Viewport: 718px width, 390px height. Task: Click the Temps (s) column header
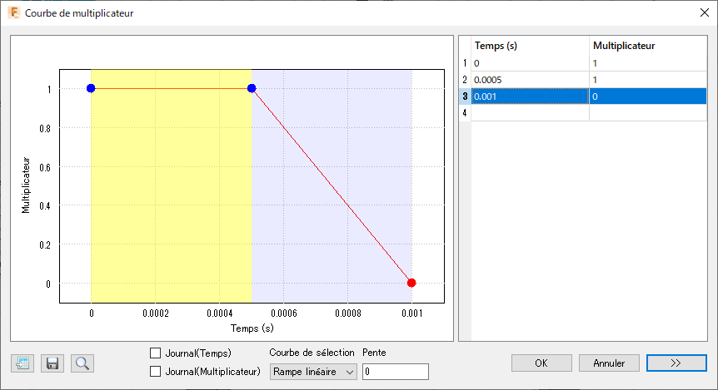click(x=530, y=46)
